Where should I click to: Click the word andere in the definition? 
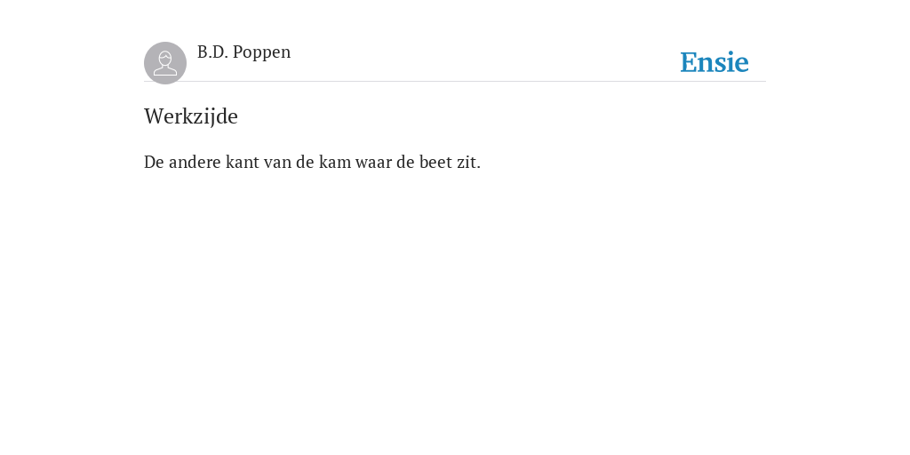pyautogui.click(x=195, y=162)
